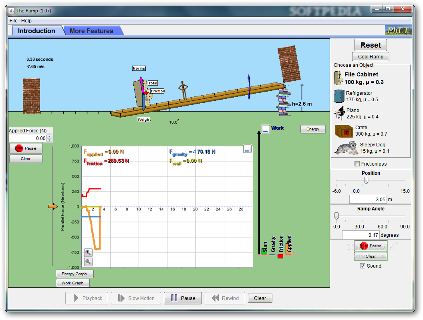Screen dimensions: 423x320
Task: Click the vertical applied force slider track
Action: tap(53, 206)
